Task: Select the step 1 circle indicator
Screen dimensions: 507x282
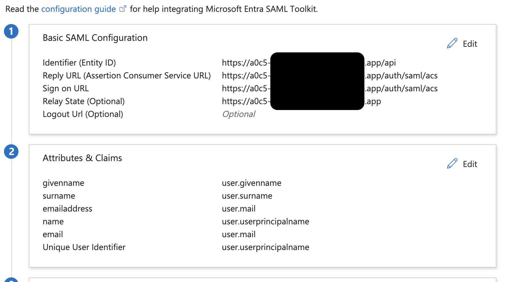Action: pyautogui.click(x=11, y=31)
